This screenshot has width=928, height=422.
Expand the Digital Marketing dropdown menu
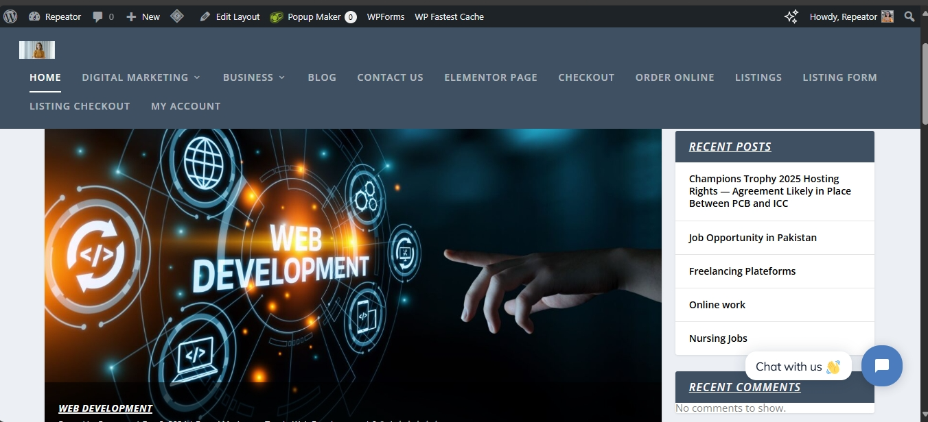tap(141, 77)
